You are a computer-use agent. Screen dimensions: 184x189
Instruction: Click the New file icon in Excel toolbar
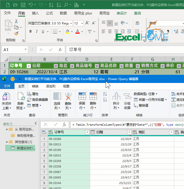point(8,5)
